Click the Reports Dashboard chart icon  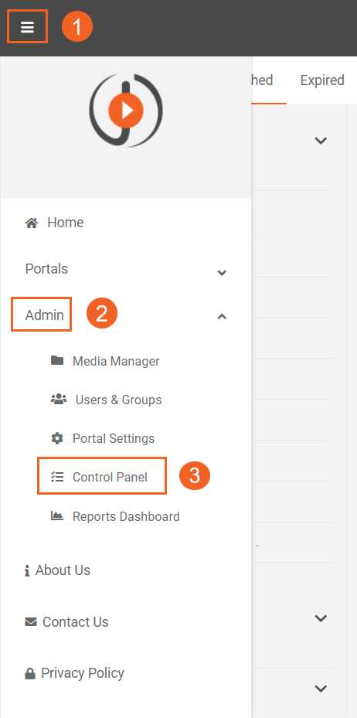[x=56, y=516]
